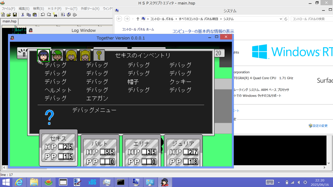Click the compile and run toolbar icon
Screen dimensions: 333x187
pyautogui.click(x=63, y=15)
